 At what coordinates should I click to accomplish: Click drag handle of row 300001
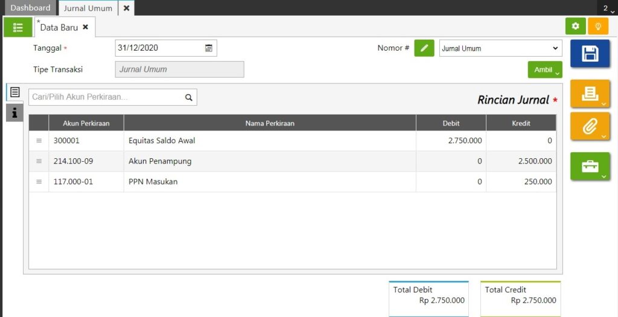click(39, 141)
